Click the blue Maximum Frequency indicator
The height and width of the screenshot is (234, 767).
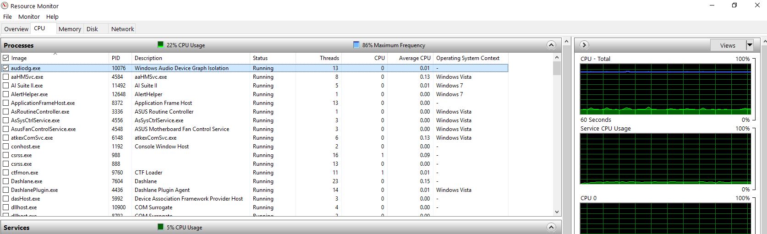click(356, 45)
